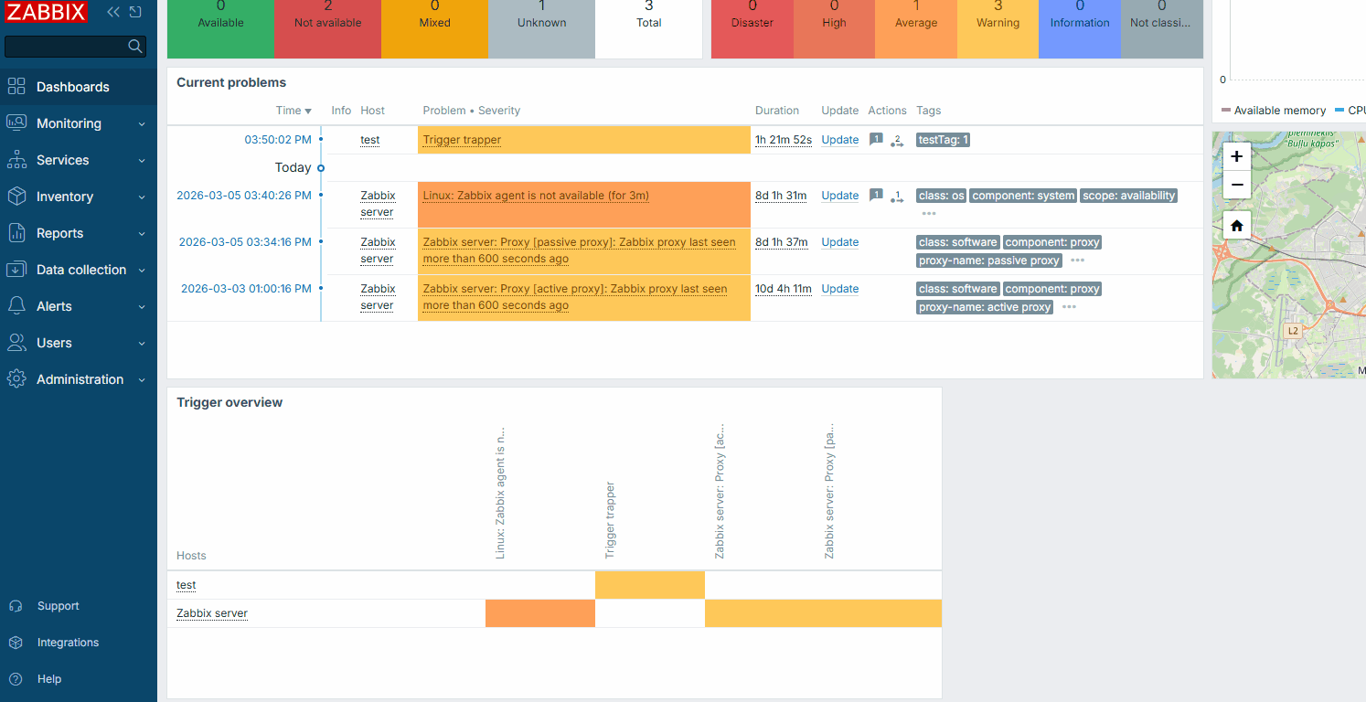Collapse the sidebar with double-chevron icon
The image size is (1366, 702).
(x=113, y=12)
